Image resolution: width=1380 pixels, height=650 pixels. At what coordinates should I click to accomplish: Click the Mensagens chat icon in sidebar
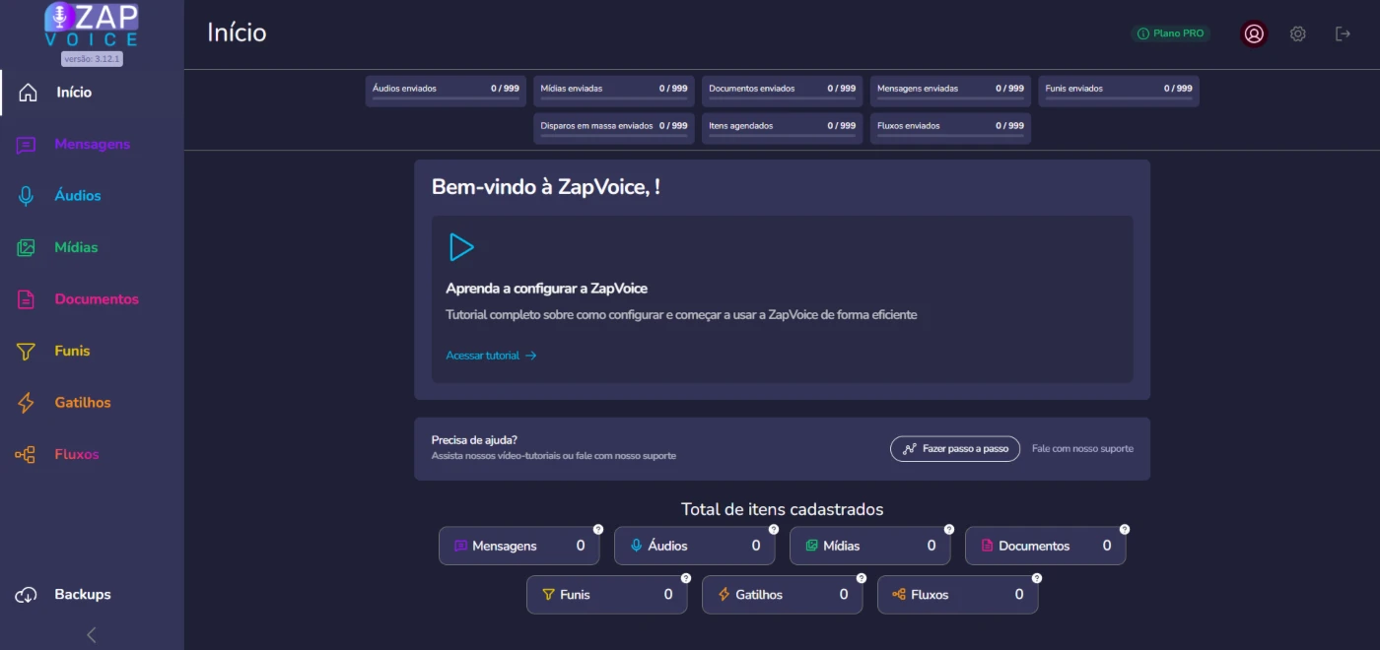point(27,145)
